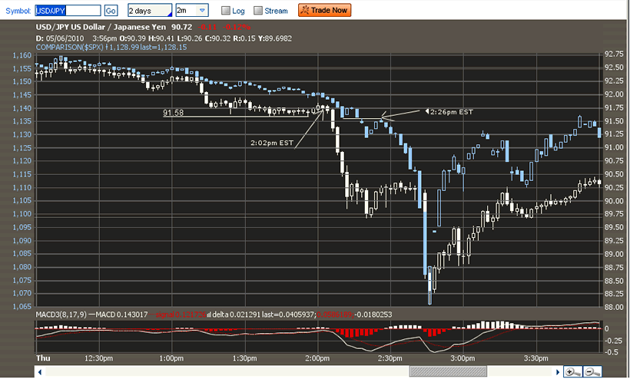Click the Trade Now button

click(325, 10)
